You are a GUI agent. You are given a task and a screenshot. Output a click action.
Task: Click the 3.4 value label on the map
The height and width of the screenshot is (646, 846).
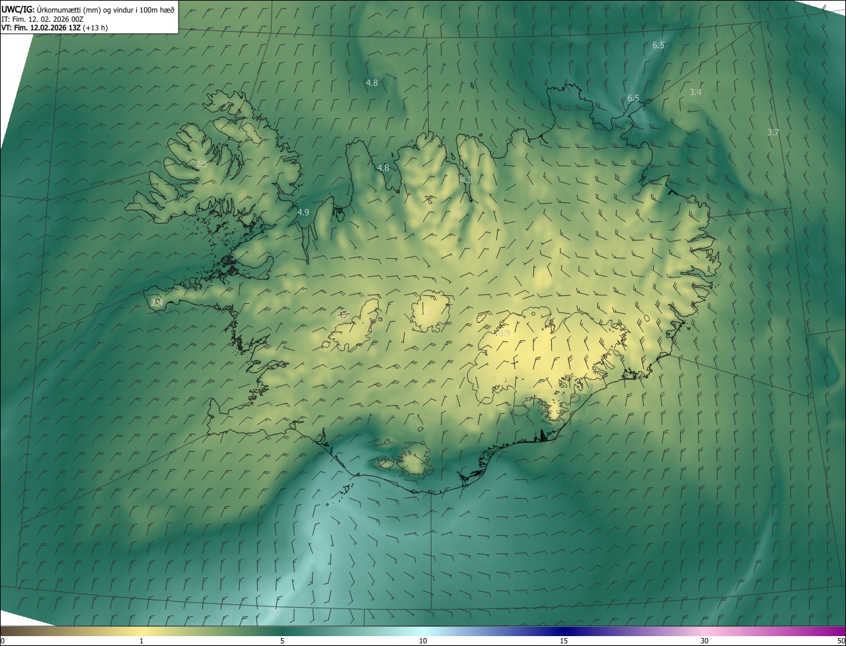(x=695, y=92)
